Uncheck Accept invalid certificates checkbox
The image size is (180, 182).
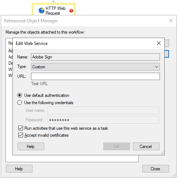(x=20, y=135)
